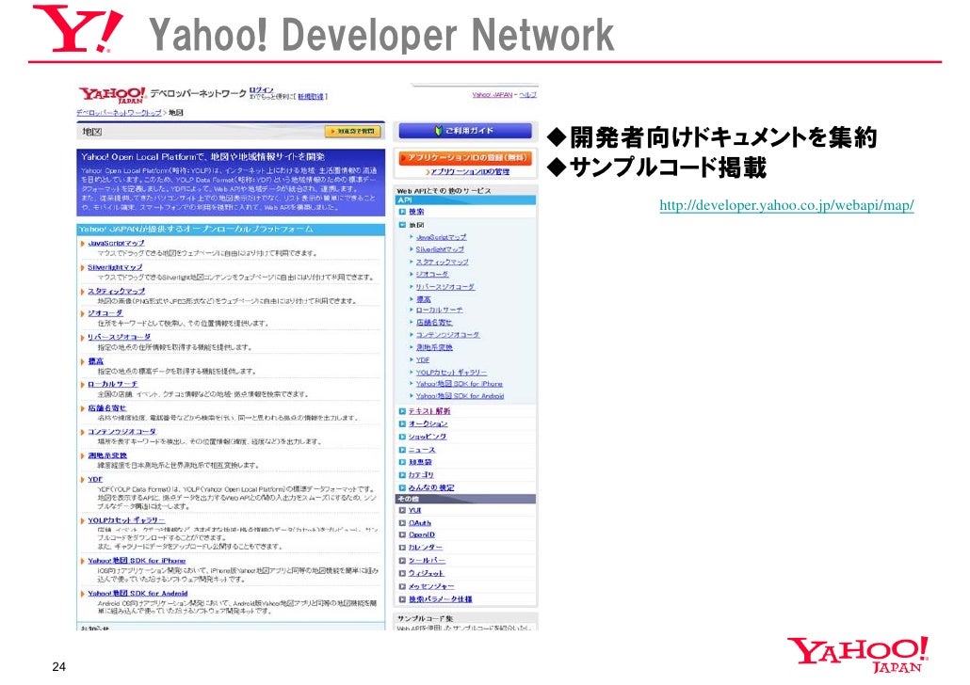Viewport: 970px width, 685px height.
Task: Open JavaScriptマップ in the sidebar tree
Action: (441, 237)
